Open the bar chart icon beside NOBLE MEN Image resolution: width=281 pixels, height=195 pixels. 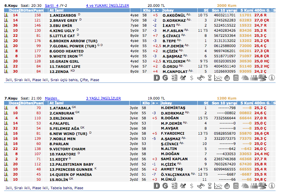pyautogui.click(x=6, y=139)
